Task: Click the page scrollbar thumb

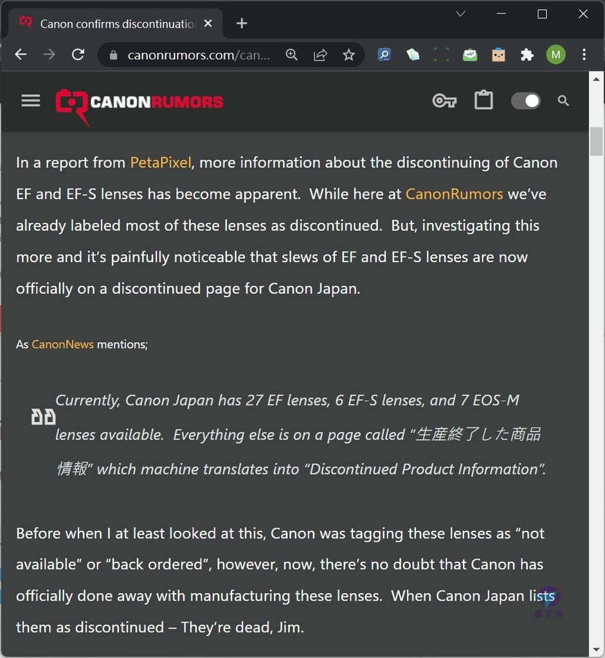Action: [596, 141]
